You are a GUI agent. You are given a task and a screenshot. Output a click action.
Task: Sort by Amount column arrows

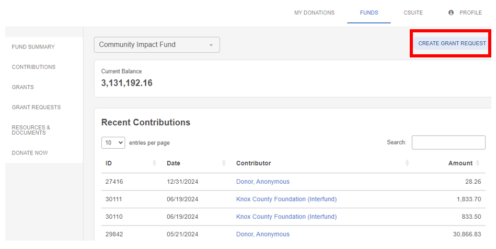click(478, 163)
